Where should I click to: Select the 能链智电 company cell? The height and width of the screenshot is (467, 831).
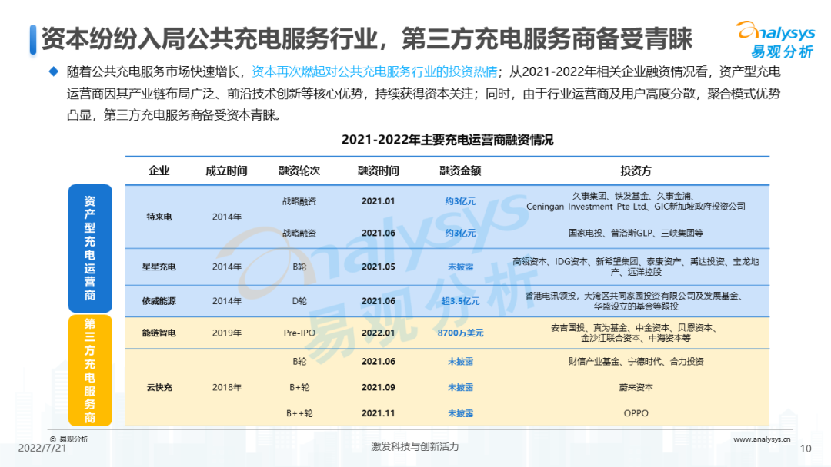pyautogui.click(x=159, y=333)
